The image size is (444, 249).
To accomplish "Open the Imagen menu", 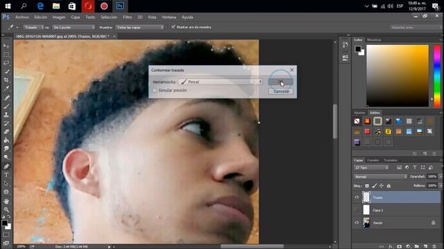I will (58, 17).
